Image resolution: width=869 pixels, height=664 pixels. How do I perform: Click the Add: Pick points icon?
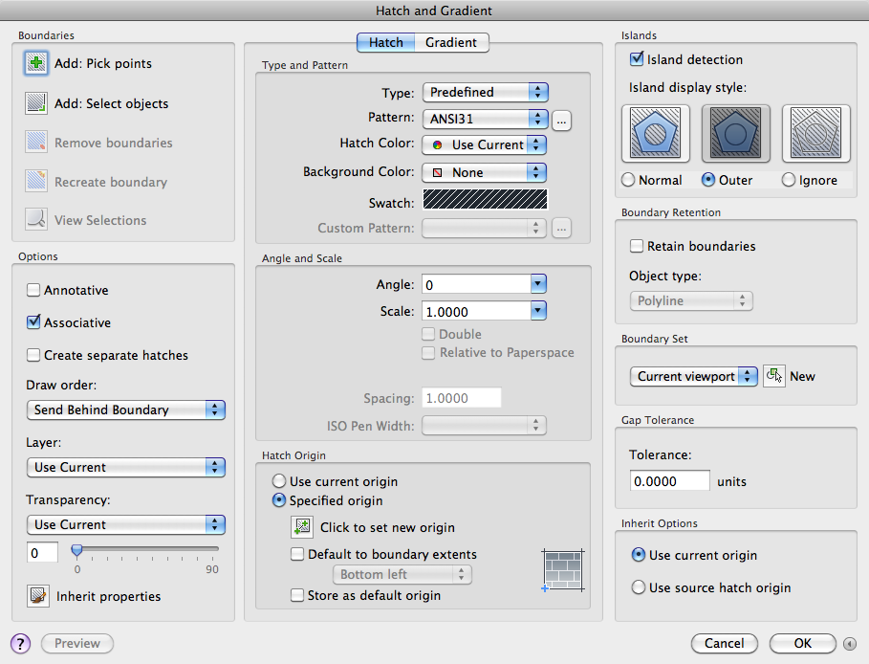click(36, 63)
